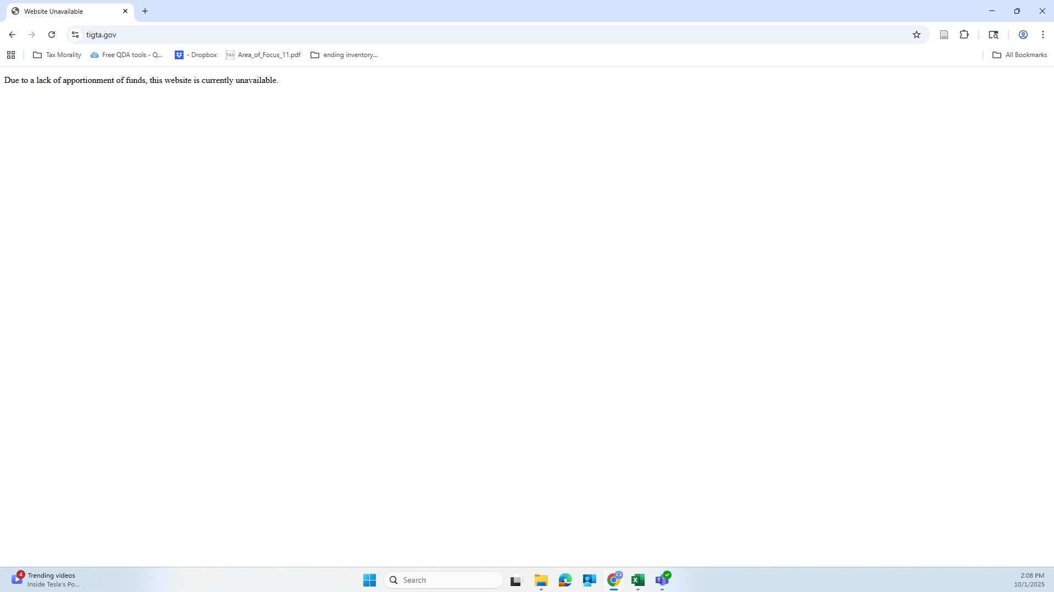Viewport: 1054px width, 592px height.
Task: Open the ending inventory bookmark folder
Action: (345, 55)
